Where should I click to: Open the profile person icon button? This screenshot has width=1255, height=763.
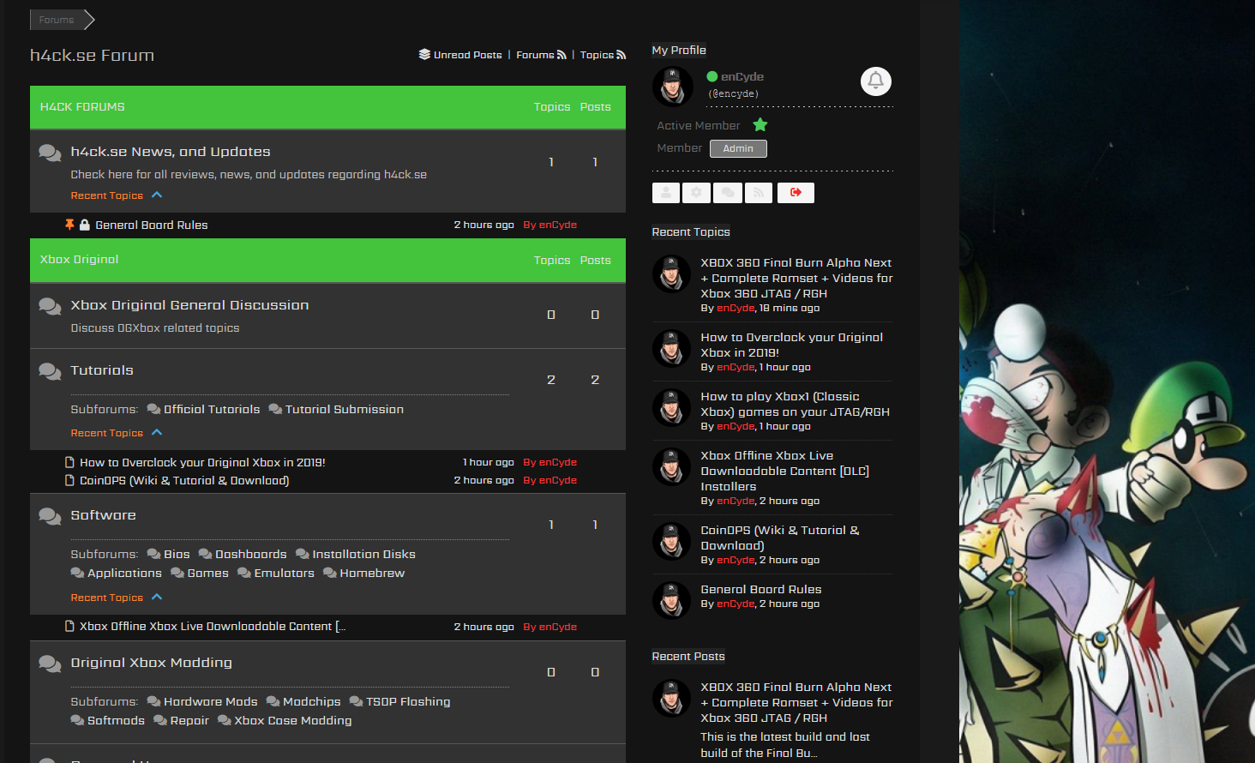(x=666, y=193)
